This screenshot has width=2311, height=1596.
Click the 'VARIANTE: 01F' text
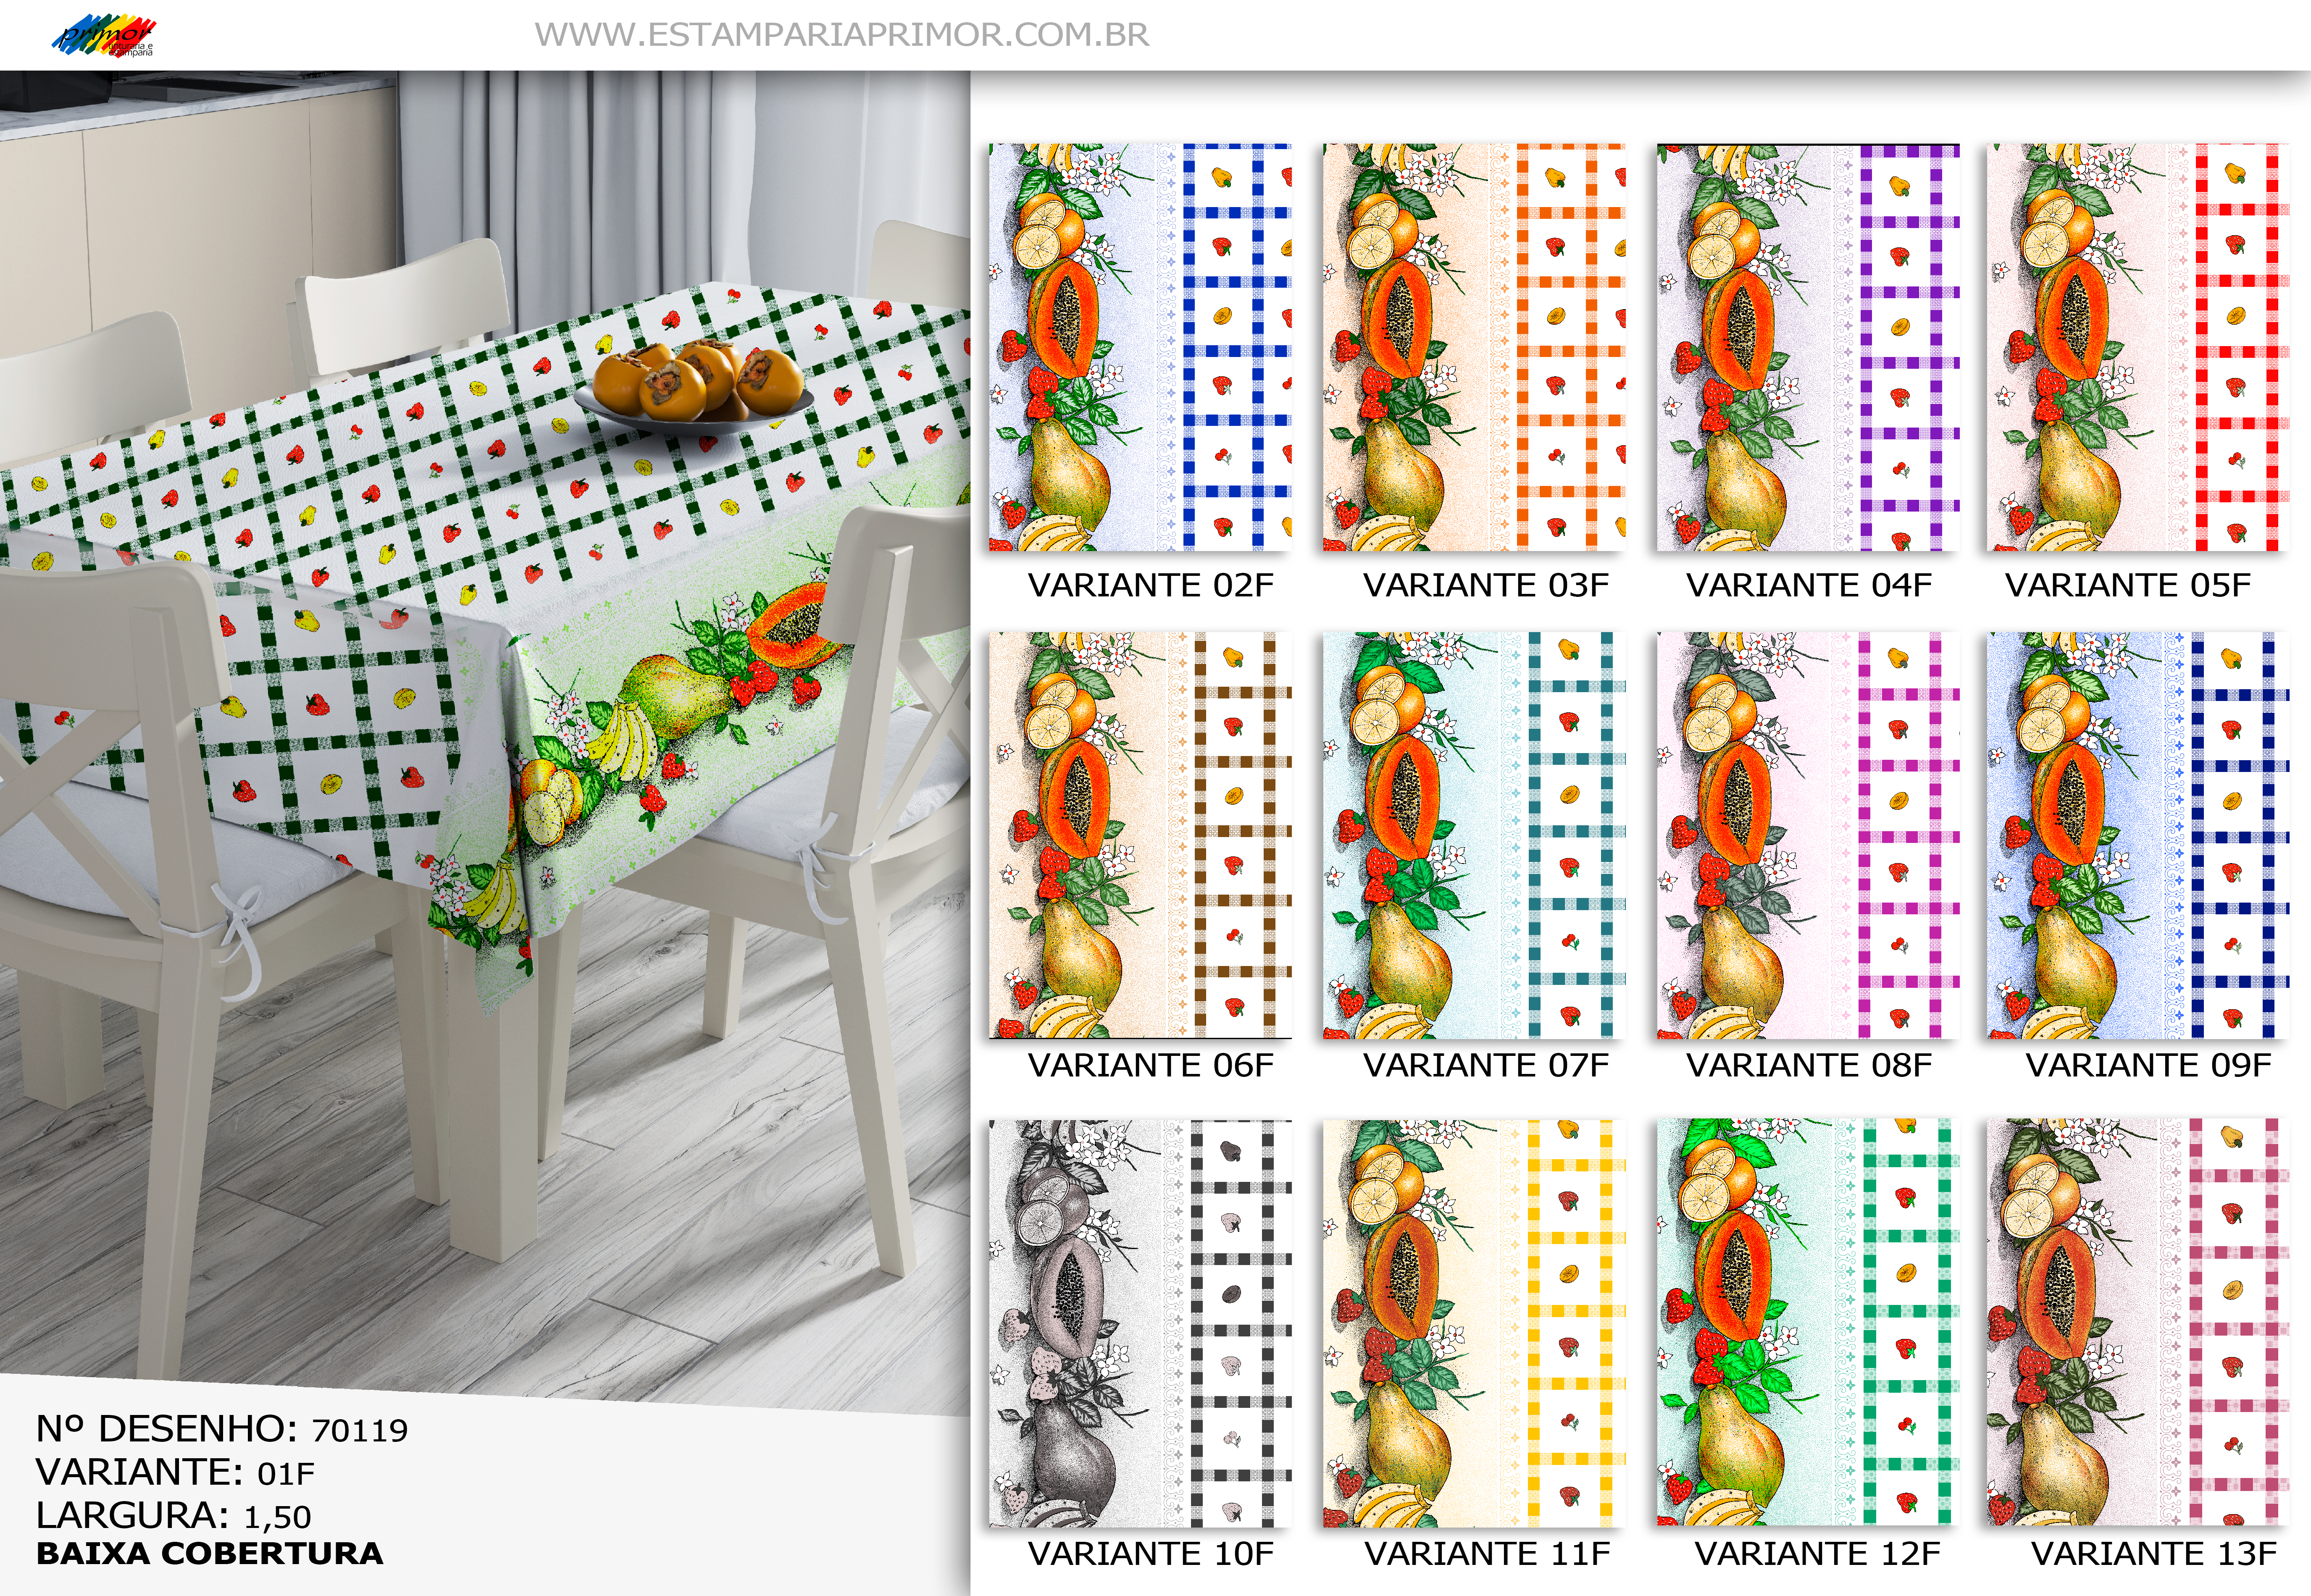175,1472
